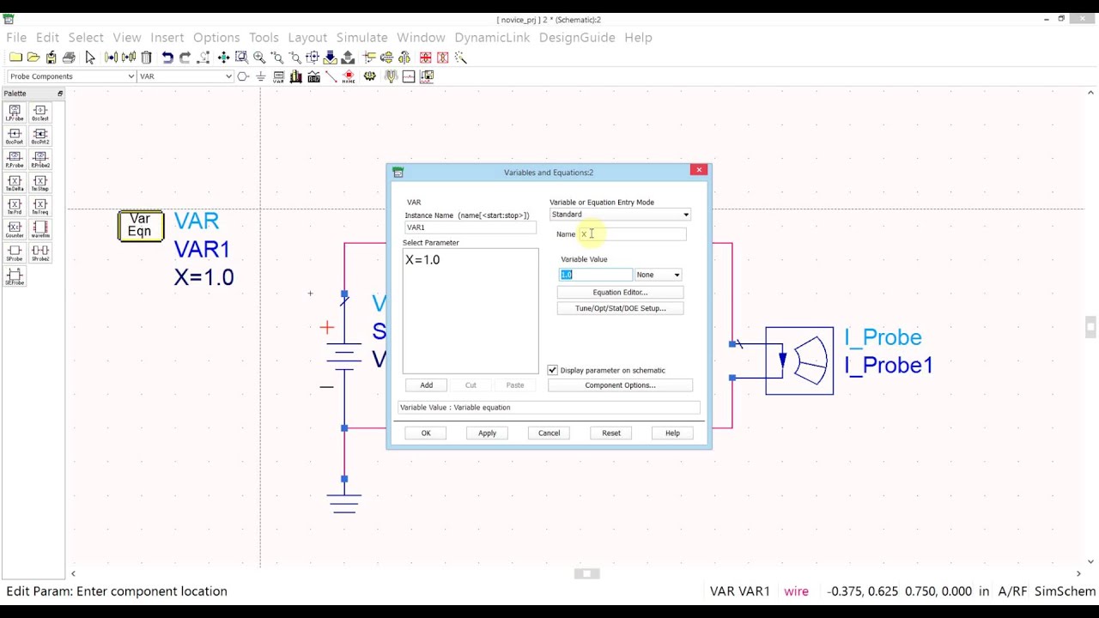Viewport: 1099px width, 618px height.
Task: Select the TmDelta palette component
Action: [15, 184]
